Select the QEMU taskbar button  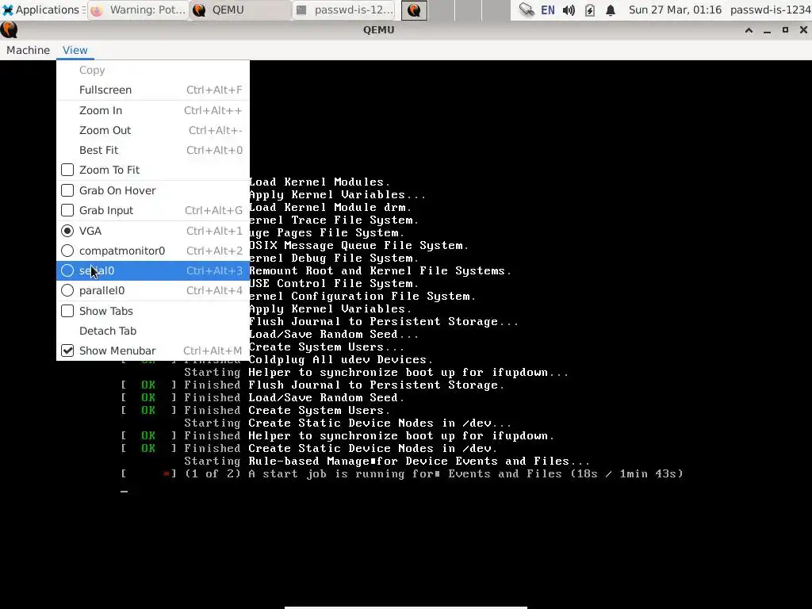241,10
